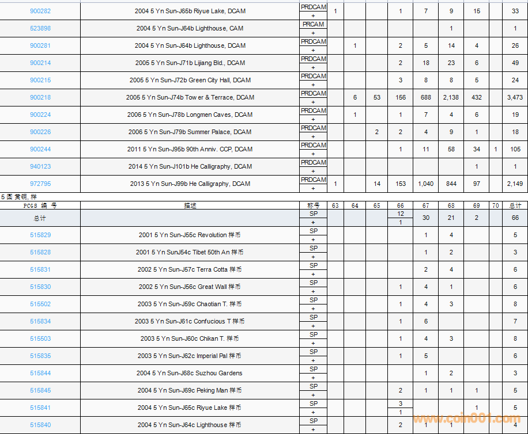Select PCGS number 900214
Screen dimensions: 528x434
(40, 63)
